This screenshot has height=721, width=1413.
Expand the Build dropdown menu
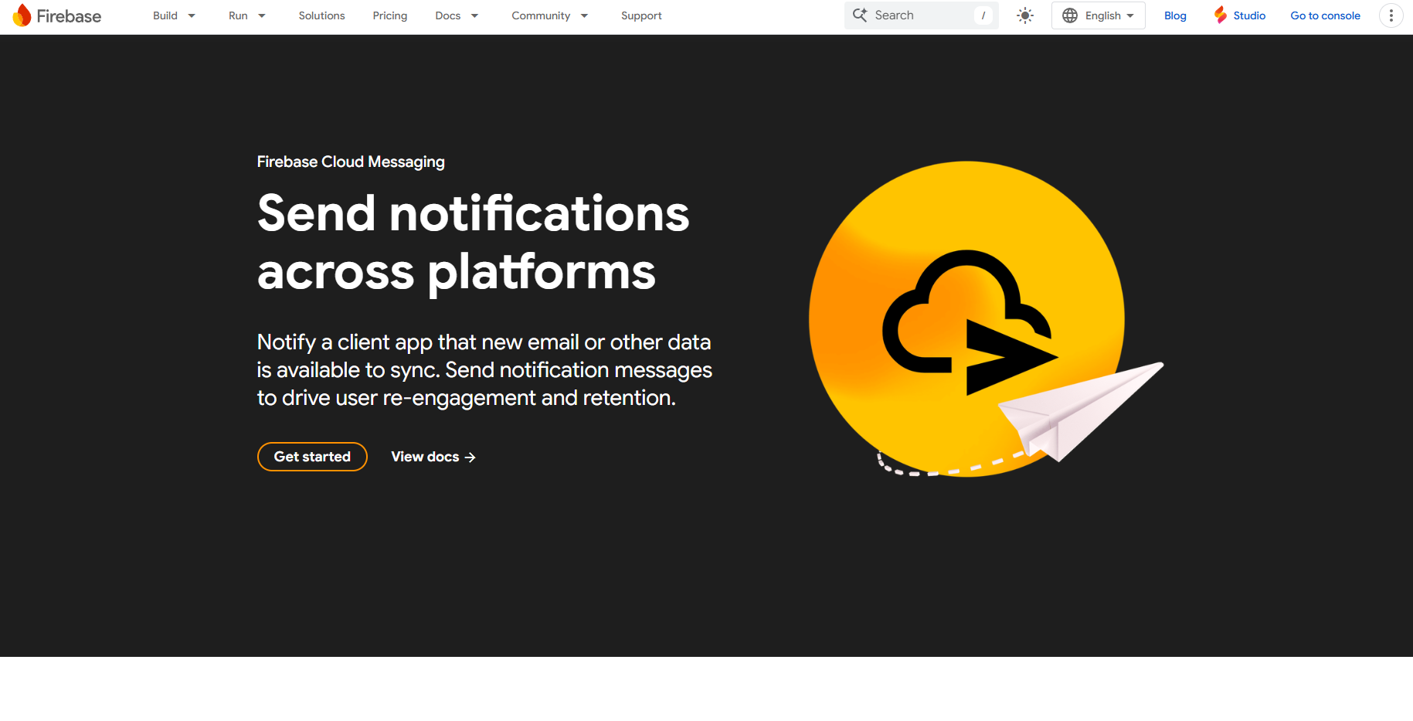[x=174, y=15]
